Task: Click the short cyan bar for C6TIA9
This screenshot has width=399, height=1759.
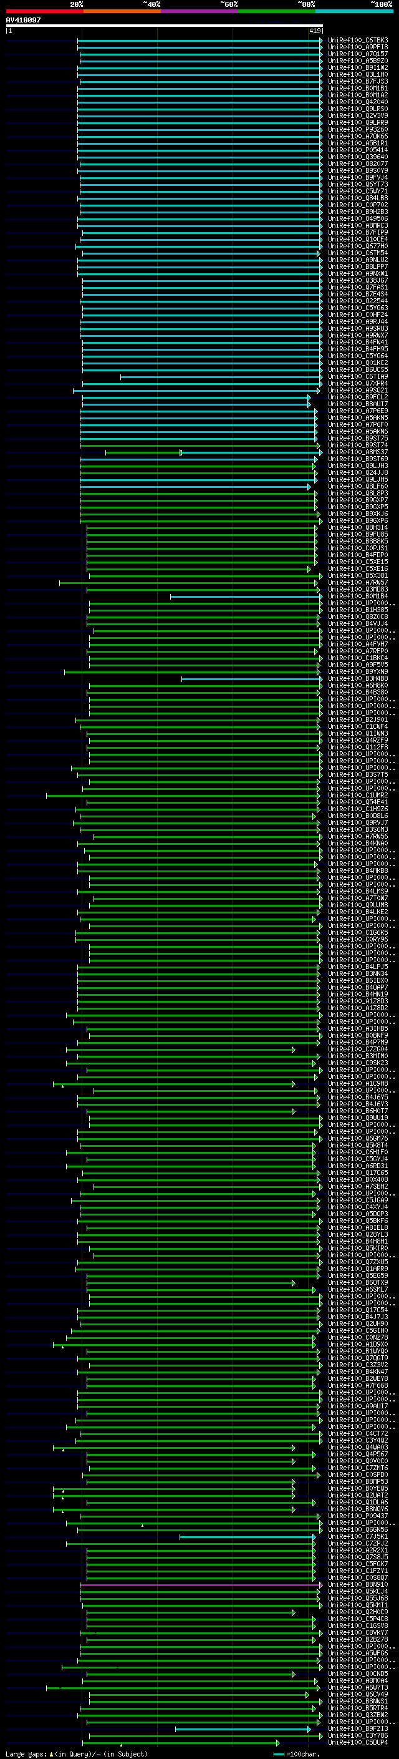Action: pyautogui.click(x=222, y=377)
